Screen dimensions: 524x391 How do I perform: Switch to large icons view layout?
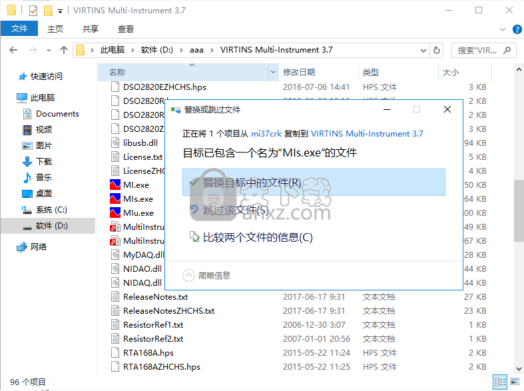(515, 382)
